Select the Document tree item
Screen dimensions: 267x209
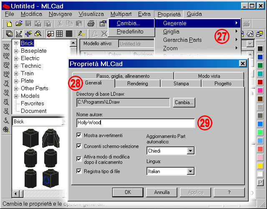[x=34, y=111]
